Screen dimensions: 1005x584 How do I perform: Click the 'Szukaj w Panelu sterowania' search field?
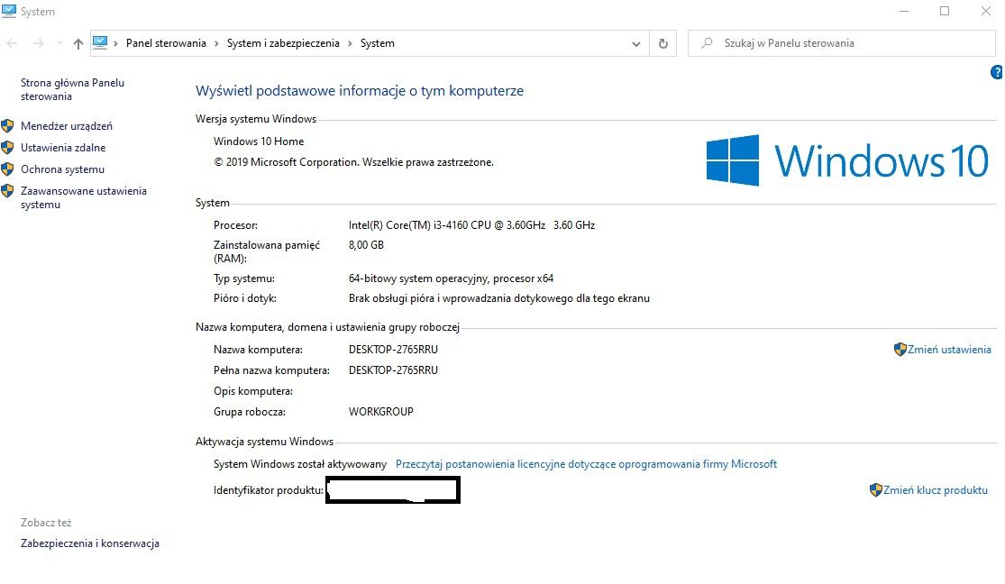click(842, 43)
